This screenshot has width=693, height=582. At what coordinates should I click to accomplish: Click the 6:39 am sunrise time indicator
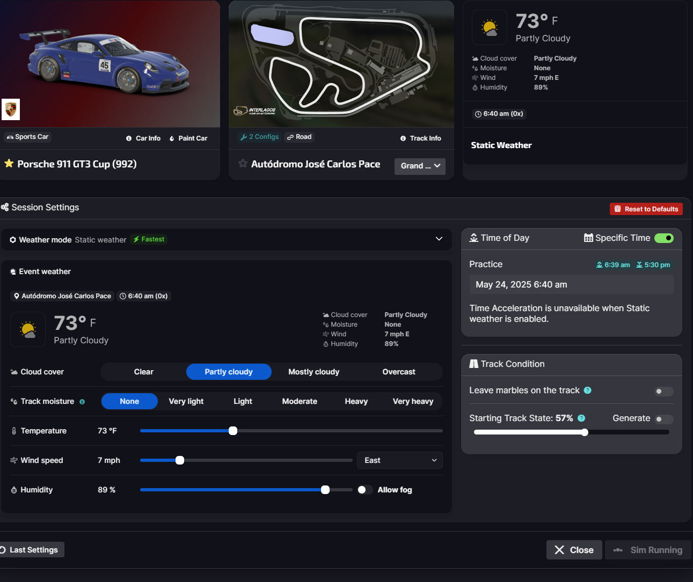pyautogui.click(x=613, y=265)
